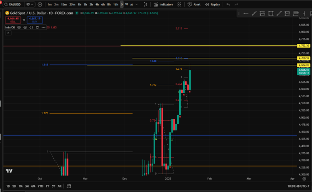
Task: Click the compare or add symbol circle icon
Action: point(40,4)
